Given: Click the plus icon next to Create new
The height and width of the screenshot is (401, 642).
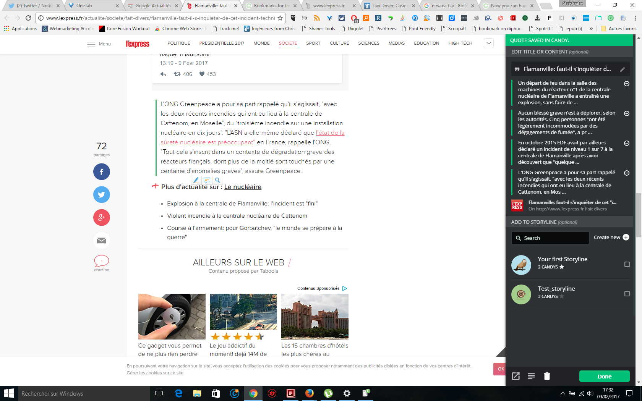Looking at the screenshot, I should [x=626, y=237].
